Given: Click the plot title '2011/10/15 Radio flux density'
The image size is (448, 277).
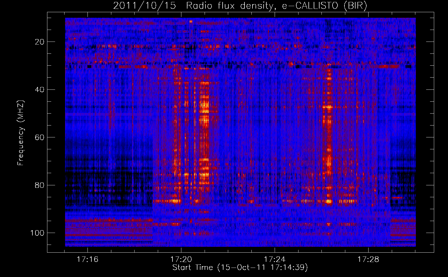Looking at the screenshot, I should point(240,6).
